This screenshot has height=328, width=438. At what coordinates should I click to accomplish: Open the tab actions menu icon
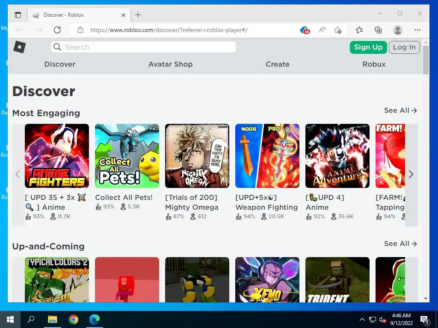[18, 15]
